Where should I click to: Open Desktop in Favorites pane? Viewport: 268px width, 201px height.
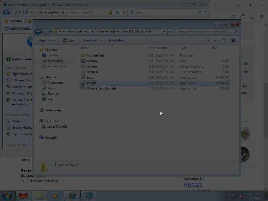(53, 55)
